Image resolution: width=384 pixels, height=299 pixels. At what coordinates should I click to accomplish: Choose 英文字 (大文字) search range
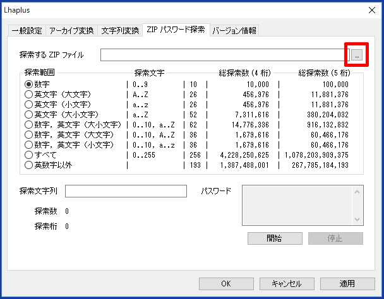coord(58,95)
